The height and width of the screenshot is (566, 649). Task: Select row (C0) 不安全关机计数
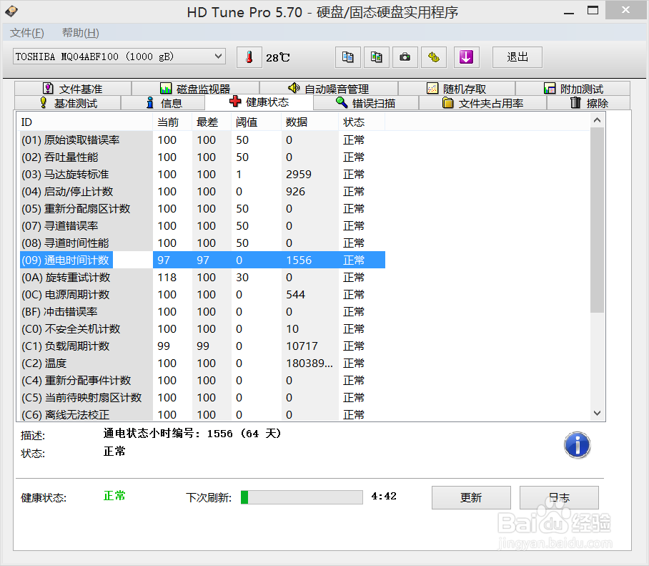coord(202,329)
